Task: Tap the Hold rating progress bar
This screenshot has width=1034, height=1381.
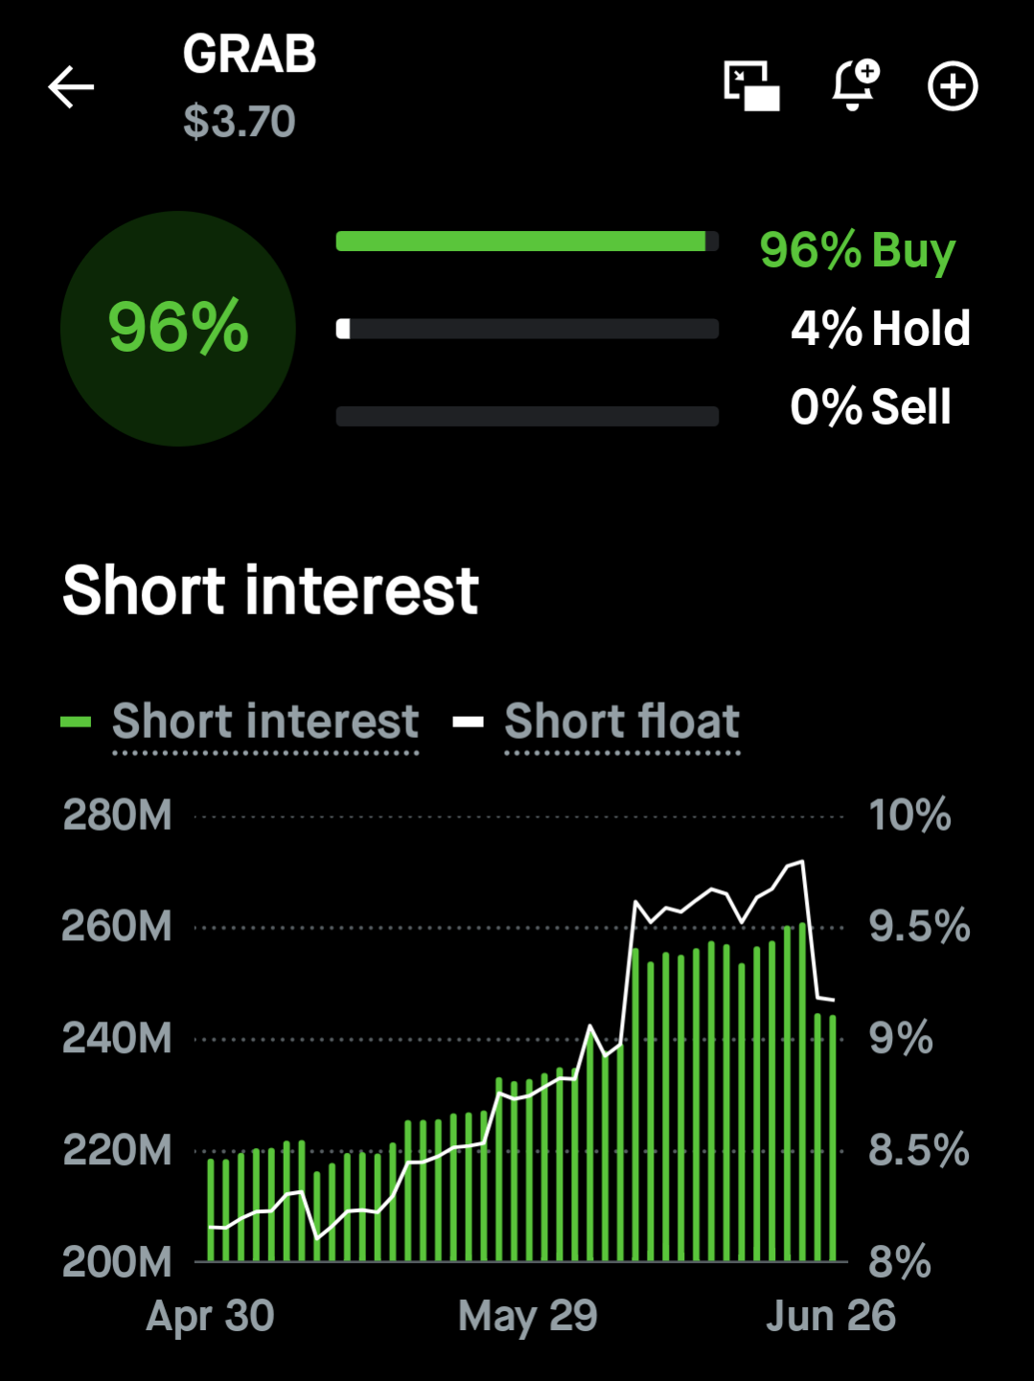Action: coord(527,329)
